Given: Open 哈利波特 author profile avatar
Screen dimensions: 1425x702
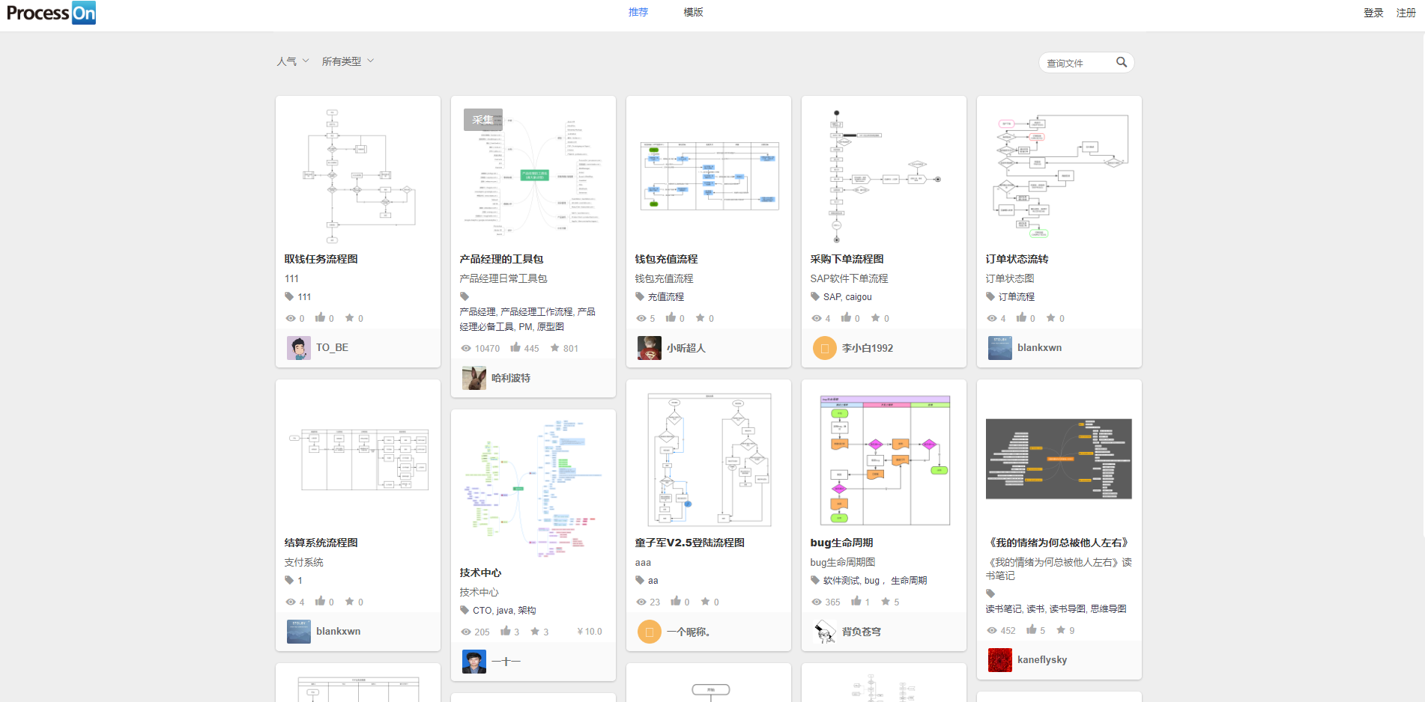Looking at the screenshot, I should [474, 378].
